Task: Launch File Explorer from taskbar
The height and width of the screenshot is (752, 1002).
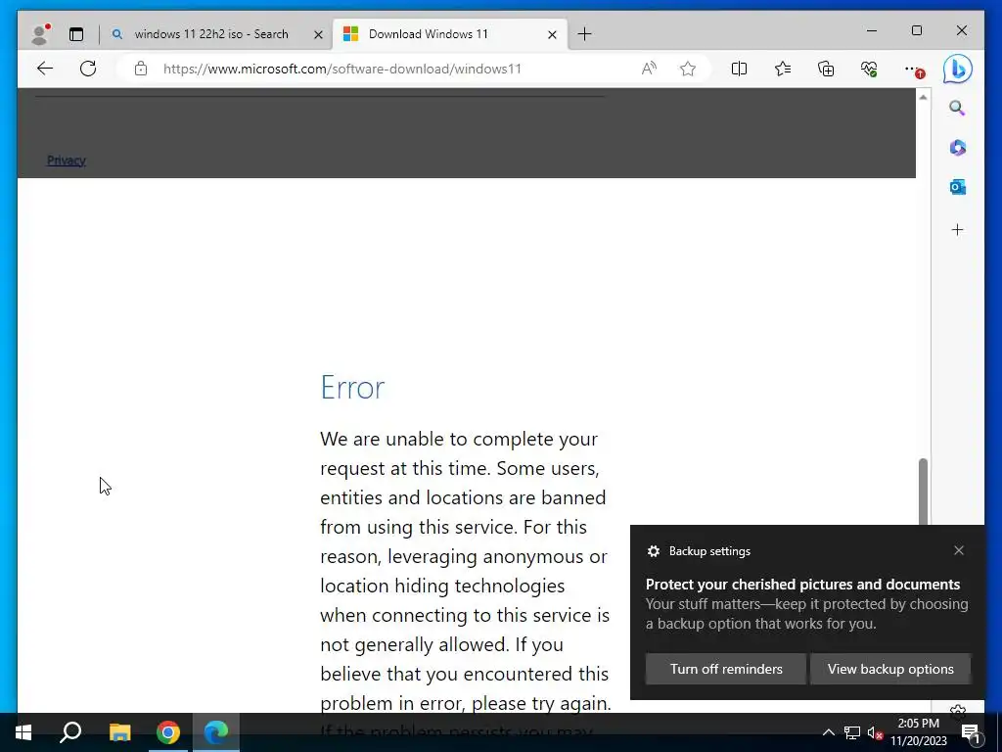Action: pyautogui.click(x=119, y=732)
